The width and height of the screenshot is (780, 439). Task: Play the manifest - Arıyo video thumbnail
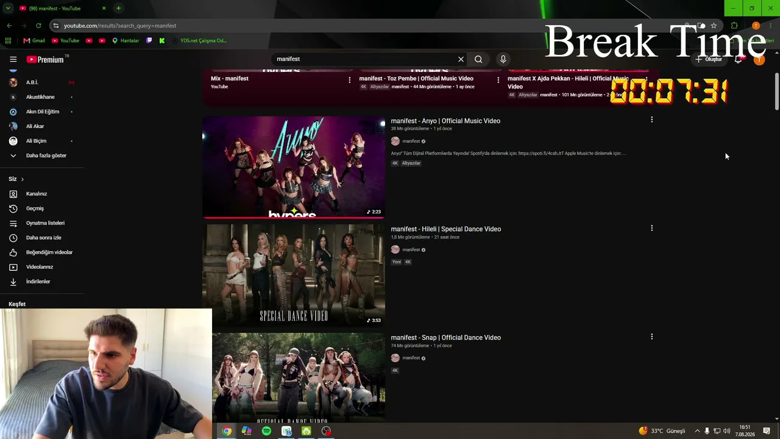(x=294, y=167)
